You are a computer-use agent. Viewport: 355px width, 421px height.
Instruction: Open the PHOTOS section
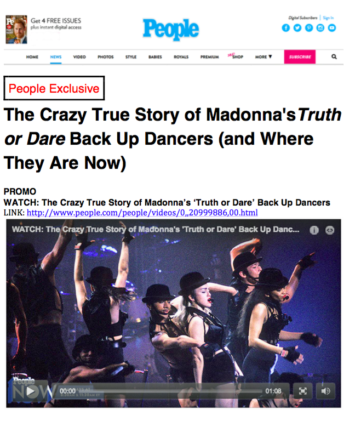point(105,57)
